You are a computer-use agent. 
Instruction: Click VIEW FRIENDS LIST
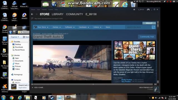pyautogui.click(x=146, y=87)
